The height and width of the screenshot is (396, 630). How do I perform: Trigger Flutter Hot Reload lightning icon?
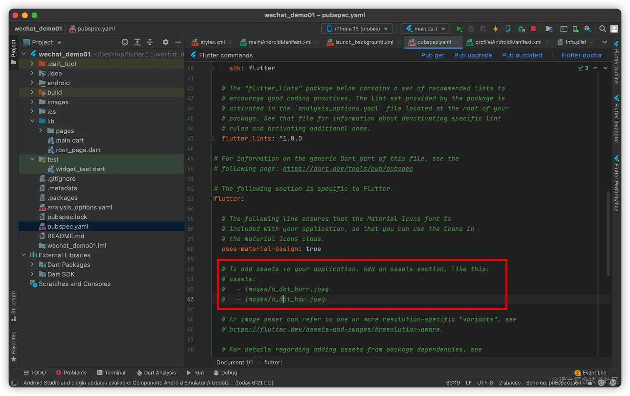click(495, 29)
